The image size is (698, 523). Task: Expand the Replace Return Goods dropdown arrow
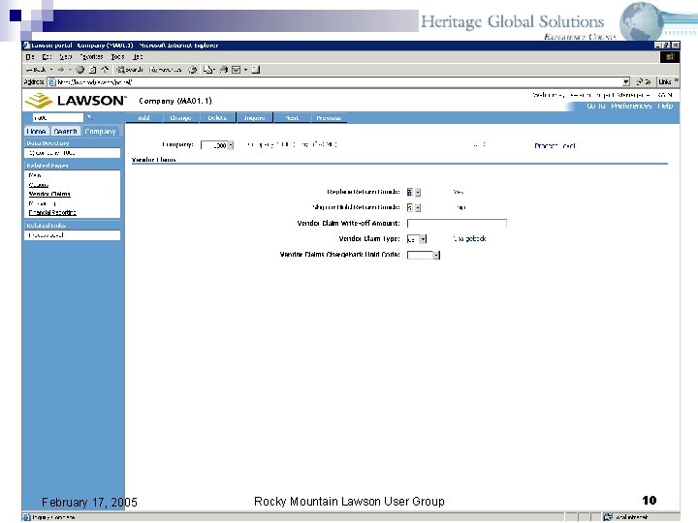[418, 193]
